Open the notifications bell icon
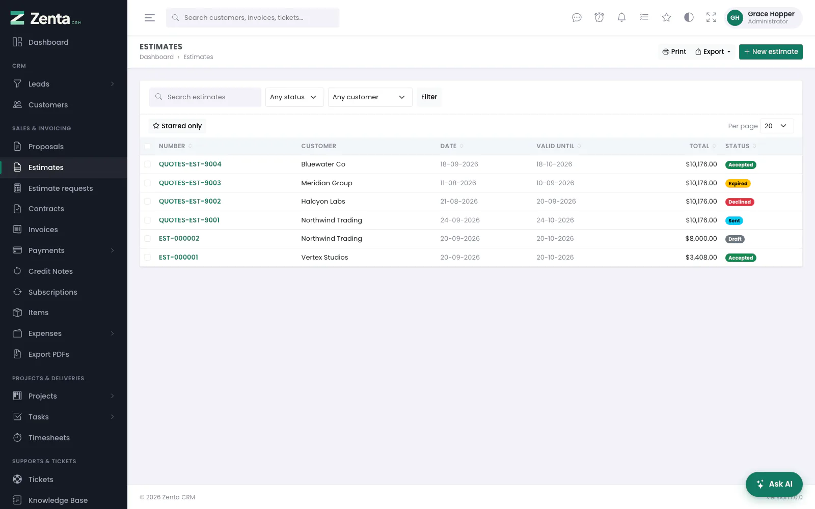Image resolution: width=815 pixels, height=509 pixels. pos(621,18)
